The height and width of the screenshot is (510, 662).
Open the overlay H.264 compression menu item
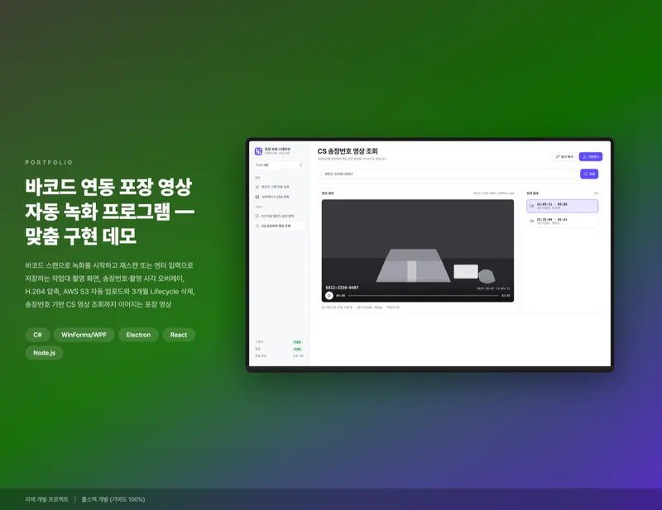tap(279, 197)
